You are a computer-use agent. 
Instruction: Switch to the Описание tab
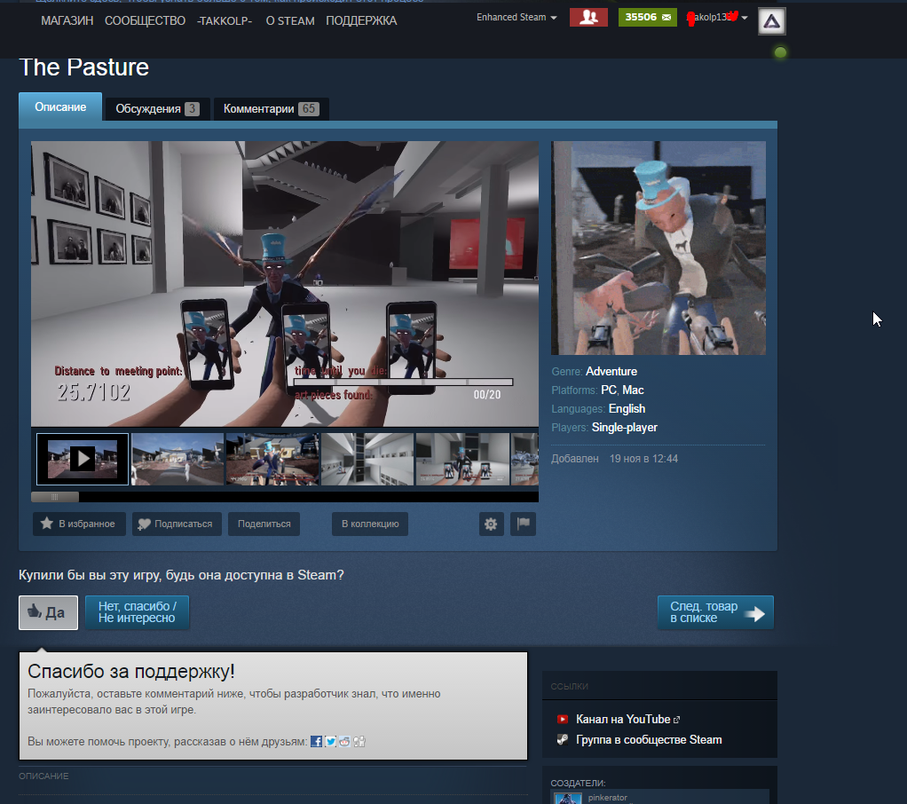[60, 107]
